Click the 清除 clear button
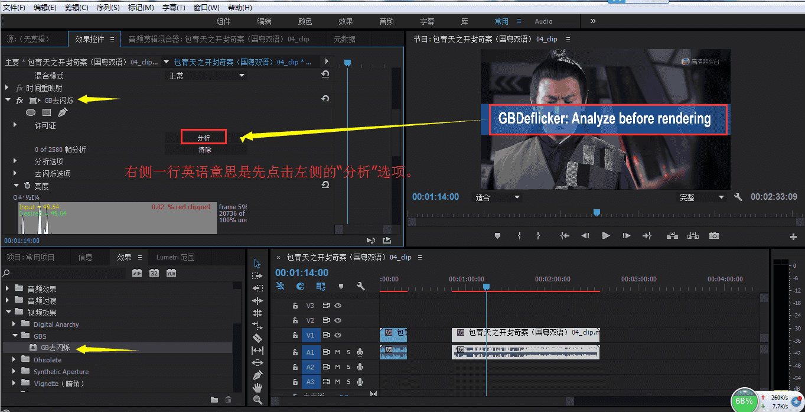805x412 pixels. pyautogui.click(x=204, y=148)
